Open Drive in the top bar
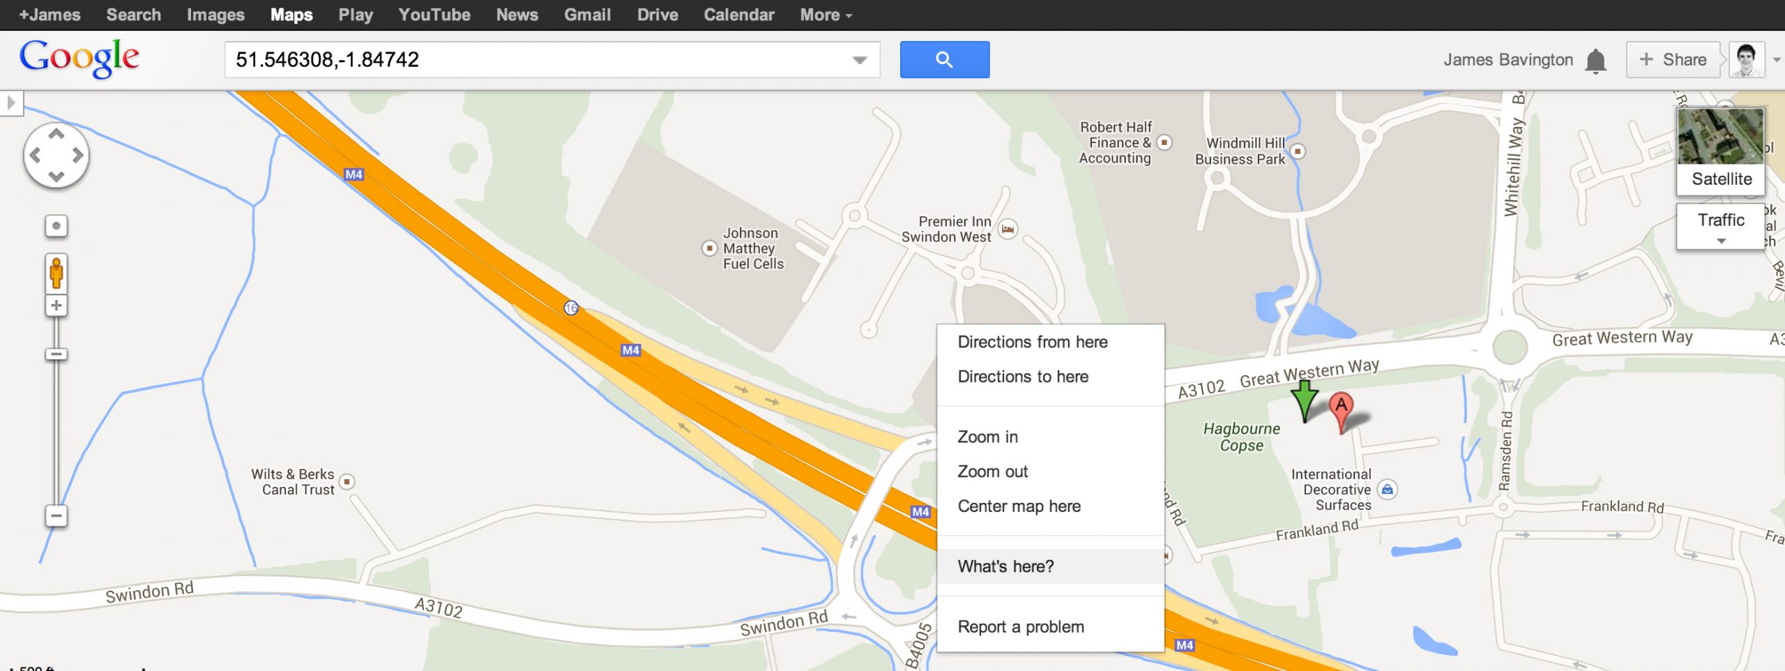Image resolution: width=1785 pixels, height=671 pixels. (x=658, y=15)
